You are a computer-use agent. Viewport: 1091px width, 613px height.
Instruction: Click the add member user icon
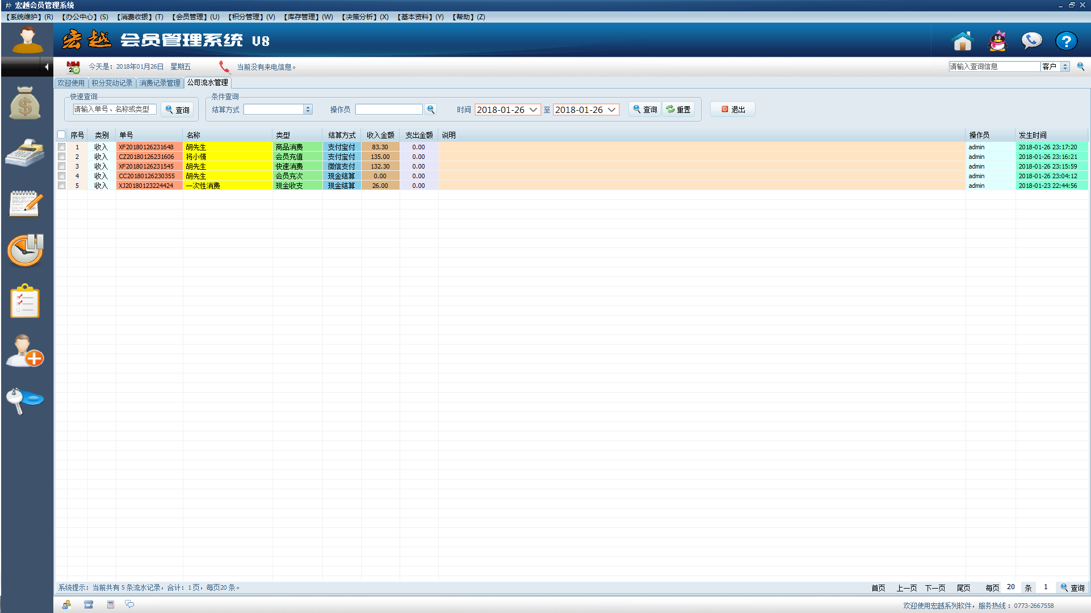click(25, 351)
